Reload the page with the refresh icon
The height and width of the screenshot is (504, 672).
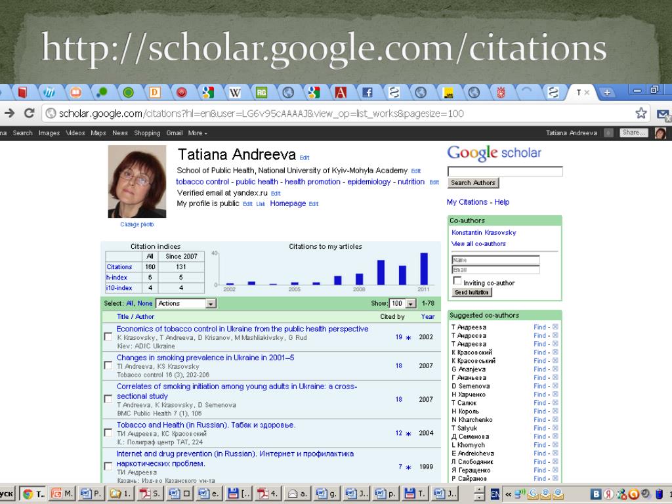(29, 113)
